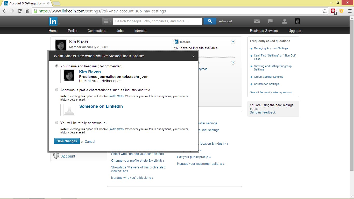
Task: Click the browser back arrow
Action: click(4, 11)
